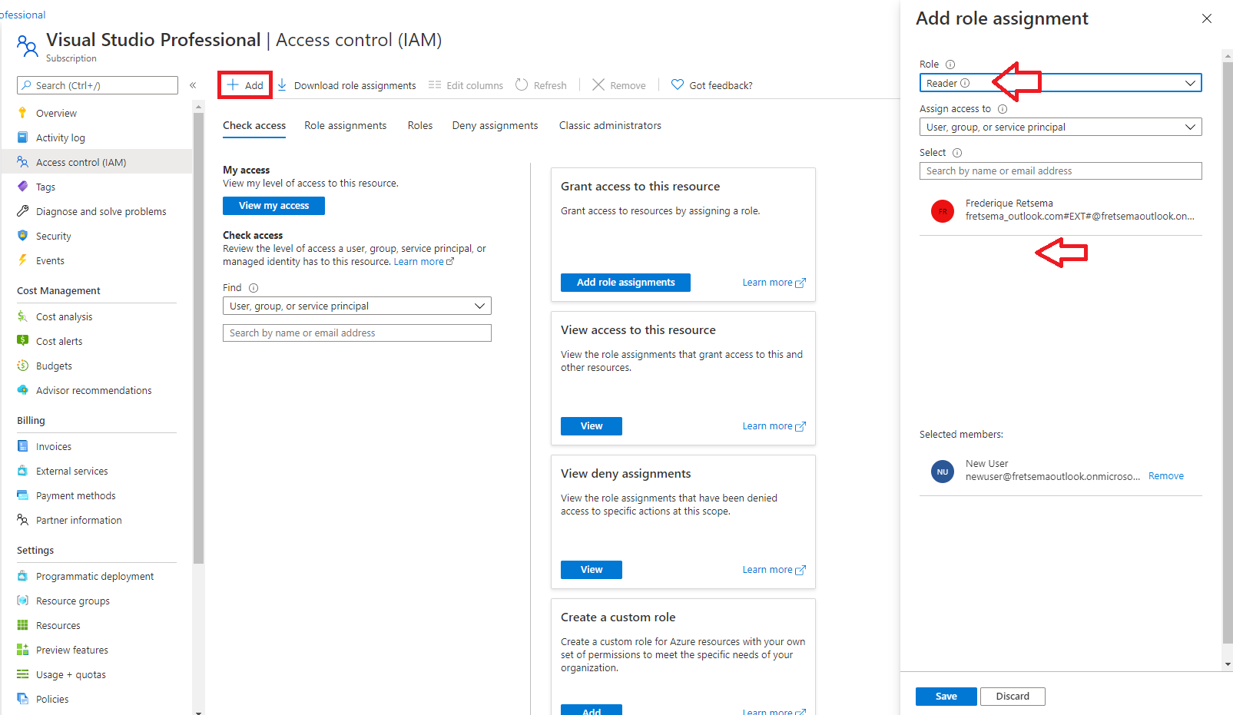The height and width of the screenshot is (715, 1233).
Task: Click the Got feedback heart icon
Action: (677, 85)
